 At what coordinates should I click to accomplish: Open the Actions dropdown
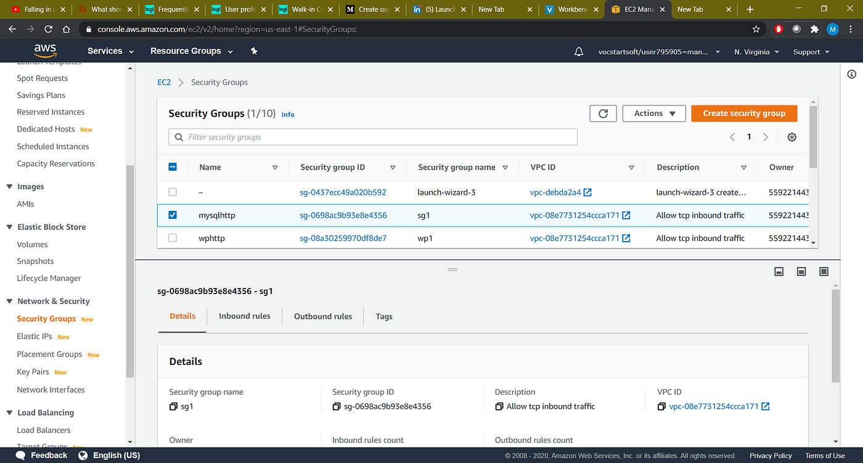coord(653,113)
